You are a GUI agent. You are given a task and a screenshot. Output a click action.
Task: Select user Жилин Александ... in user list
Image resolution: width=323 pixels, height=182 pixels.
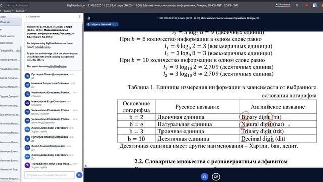click(10, 106)
